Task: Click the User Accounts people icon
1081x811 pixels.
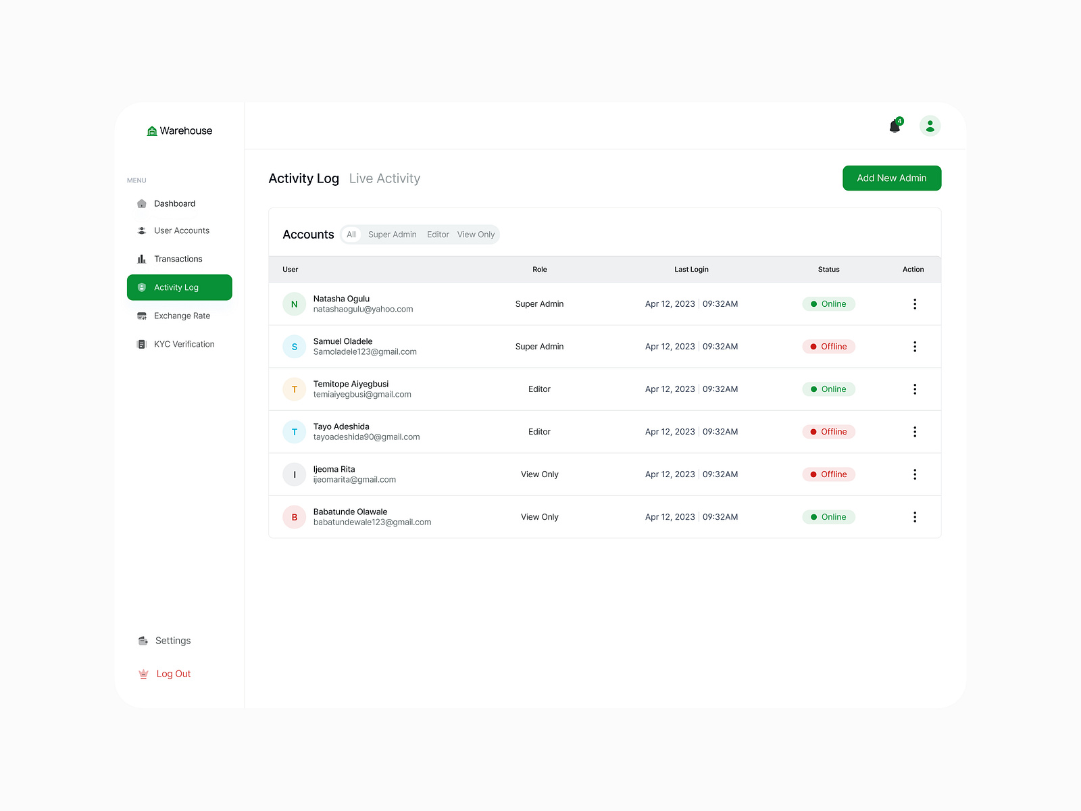Action: point(142,230)
